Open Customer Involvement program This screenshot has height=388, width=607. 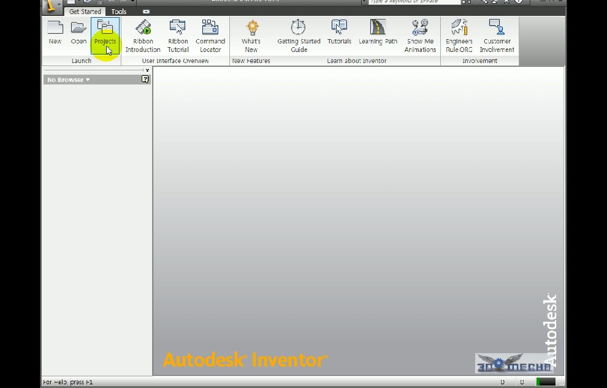tap(497, 36)
